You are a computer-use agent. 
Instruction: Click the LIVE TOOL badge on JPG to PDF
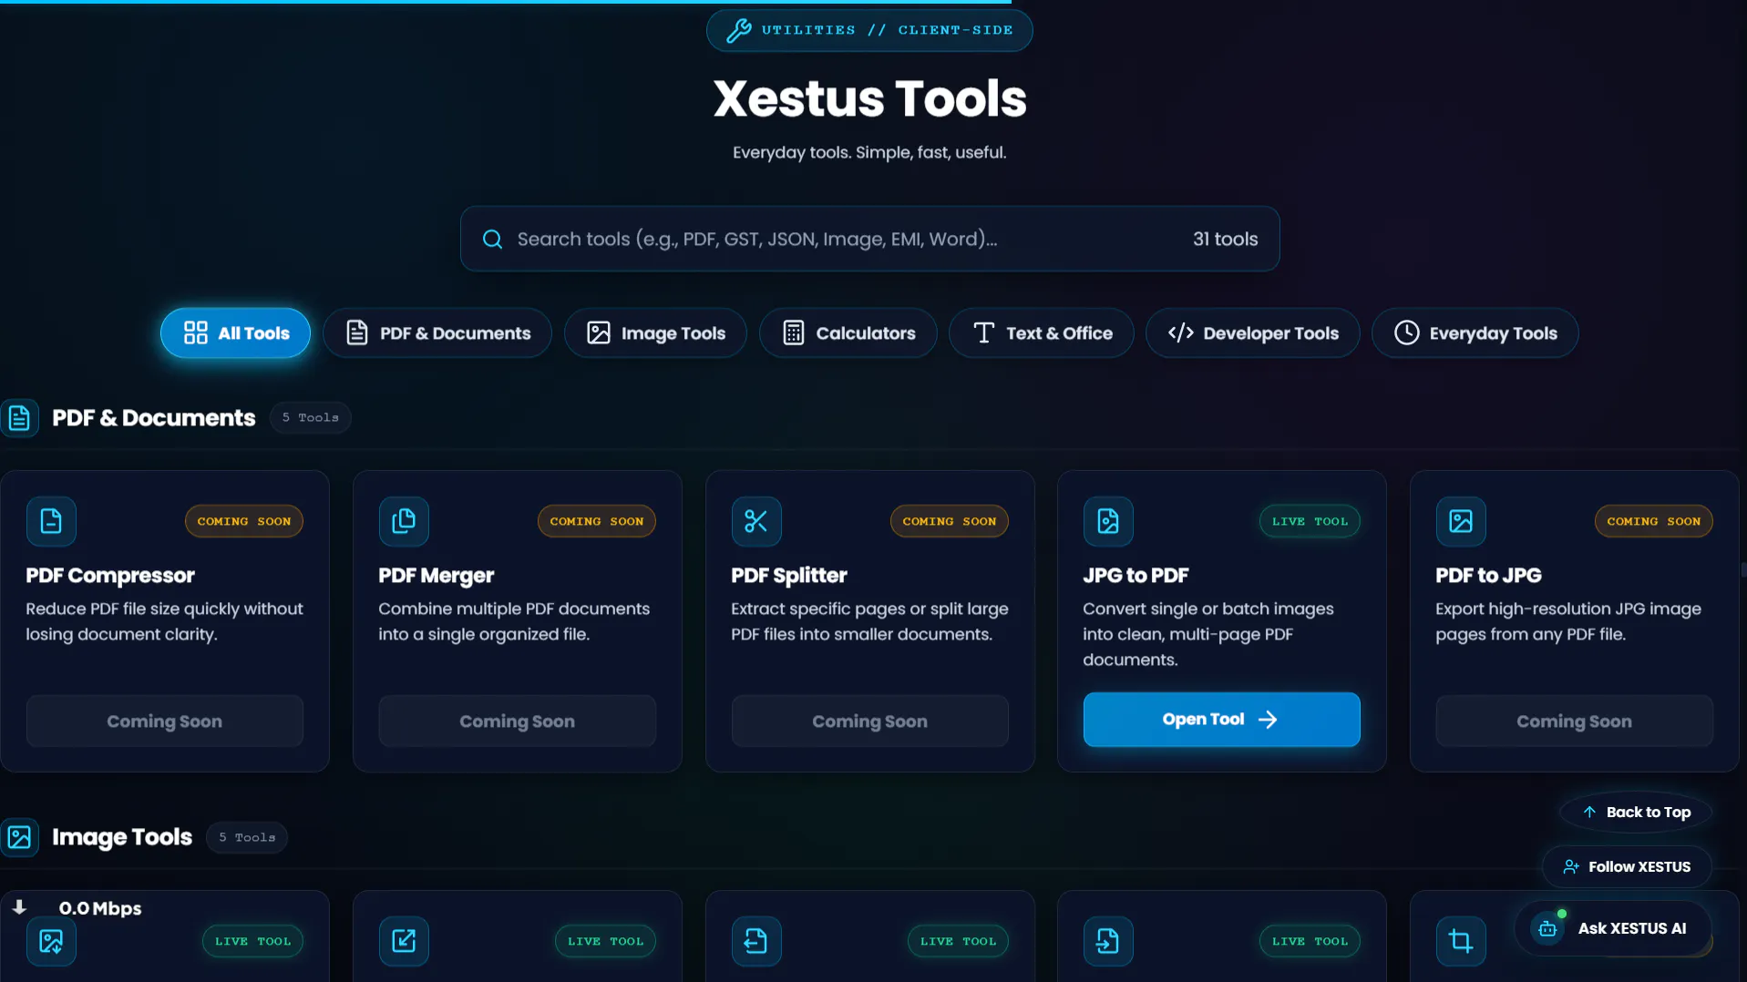click(1310, 521)
